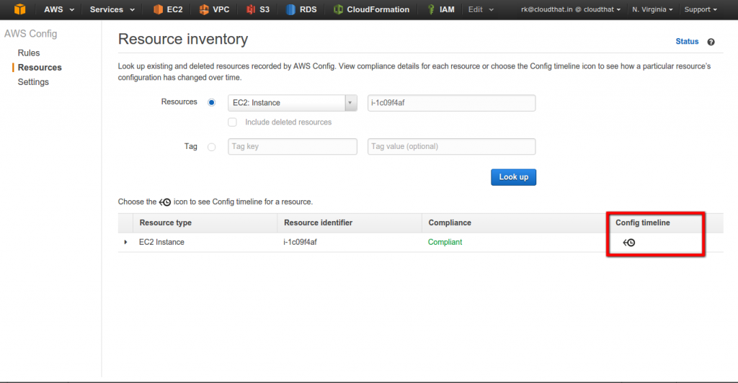Select the Resources radio button

[x=212, y=102]
